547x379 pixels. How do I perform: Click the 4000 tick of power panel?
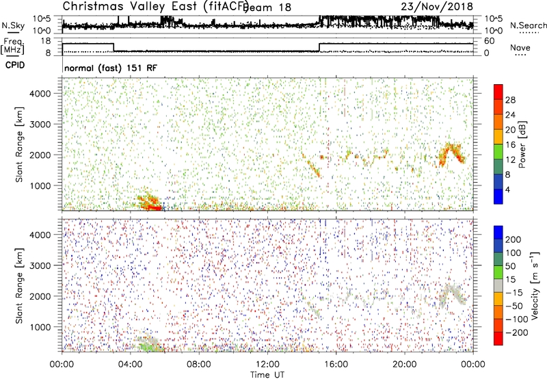pyautogui.click(x=40, y=94)
